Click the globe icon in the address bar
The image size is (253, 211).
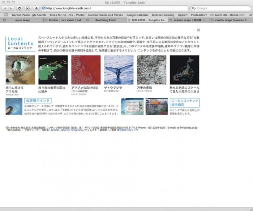(x=44, y=8)
